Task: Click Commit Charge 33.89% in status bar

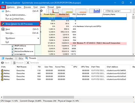Action: point(30,101)
